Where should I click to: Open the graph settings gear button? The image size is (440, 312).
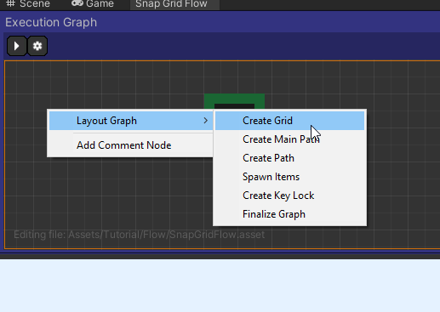click(x=37, y=46)
